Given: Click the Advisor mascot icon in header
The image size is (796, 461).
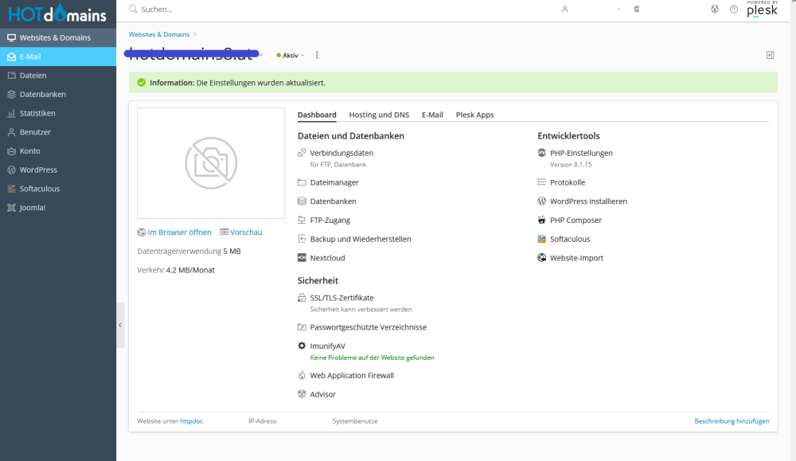Looking at the screenshot, I should coord(714,10).
